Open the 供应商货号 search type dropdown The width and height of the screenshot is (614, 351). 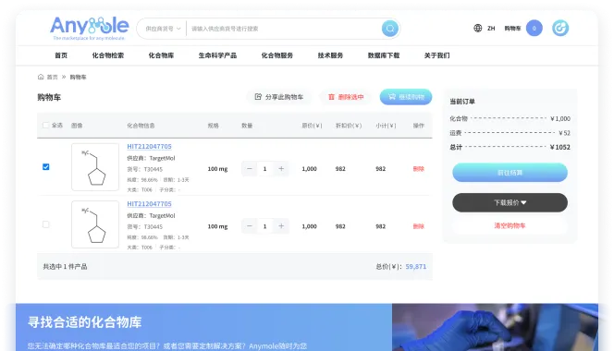[163, 29]
